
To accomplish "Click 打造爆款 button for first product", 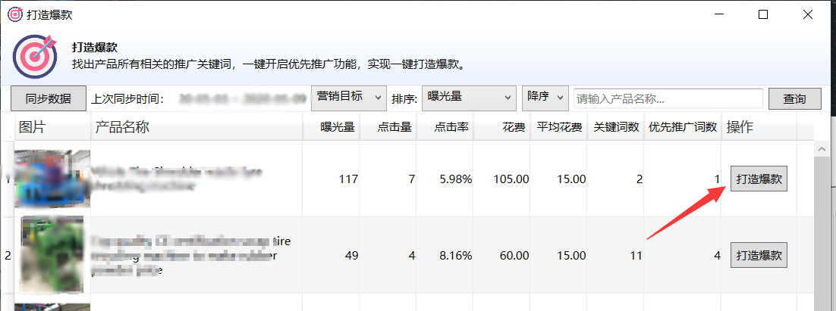I will point(759,179).
